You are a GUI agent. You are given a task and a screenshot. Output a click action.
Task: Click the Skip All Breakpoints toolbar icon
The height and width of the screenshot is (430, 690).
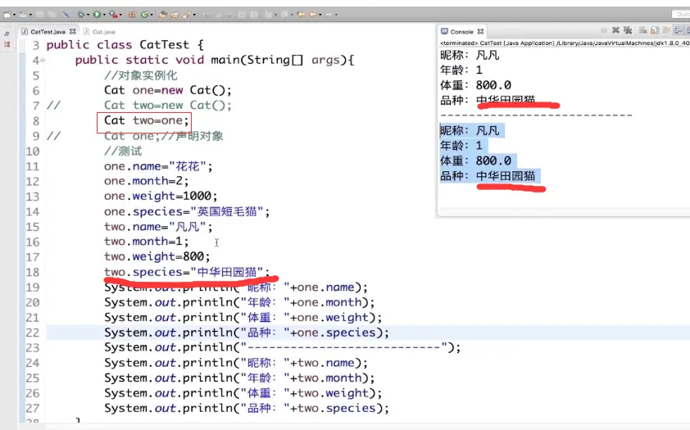click(x=66, y=15)
